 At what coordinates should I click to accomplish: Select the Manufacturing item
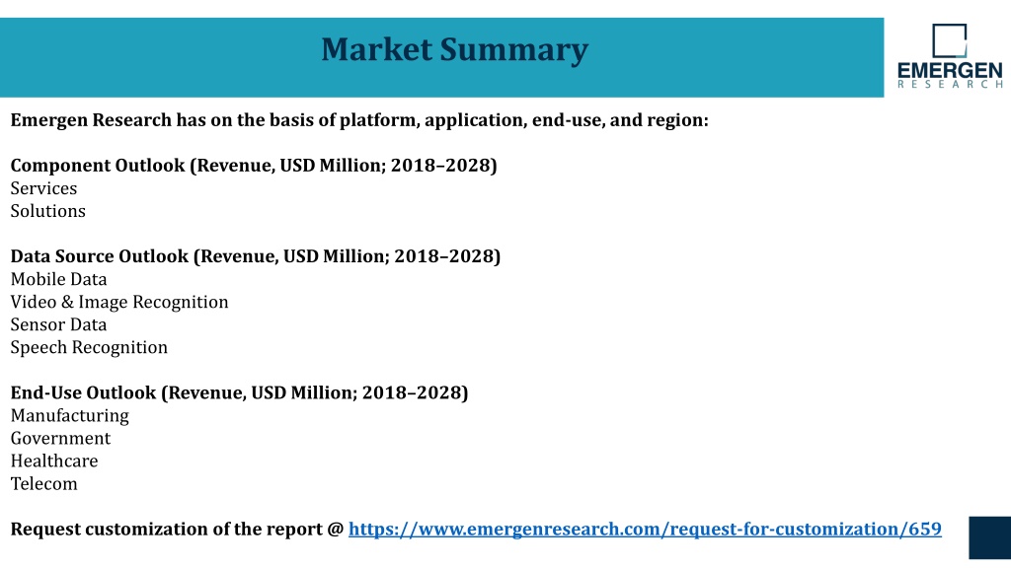70,416
